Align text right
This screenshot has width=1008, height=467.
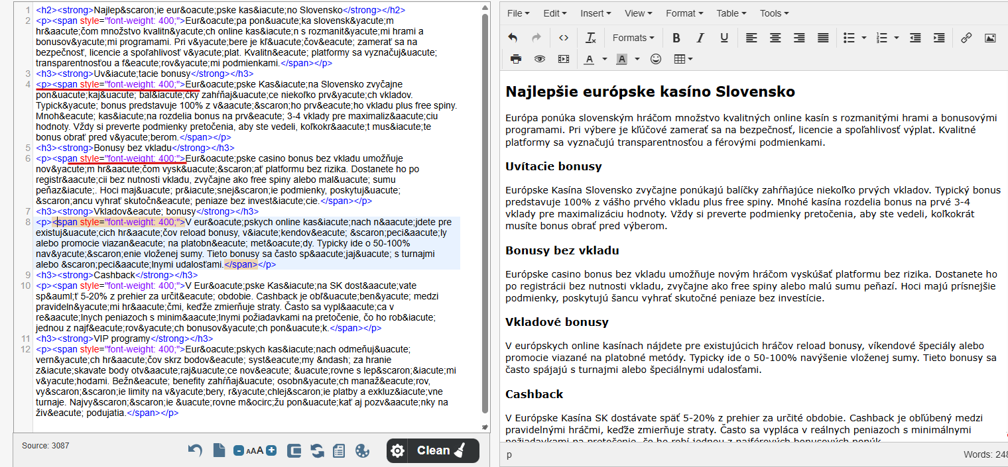[x=799, y=38]
